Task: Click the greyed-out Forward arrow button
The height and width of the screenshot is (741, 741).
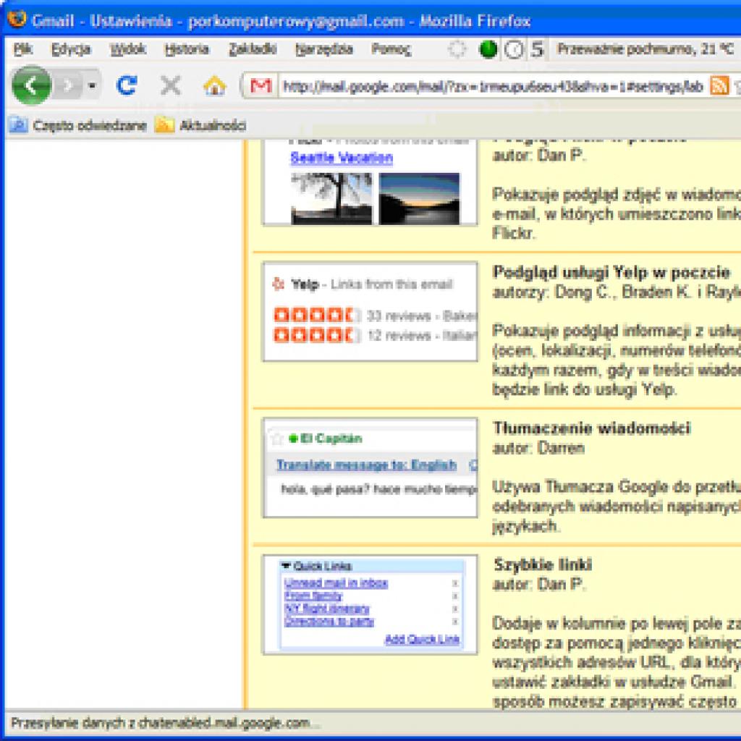Action: tap(69, 85)
